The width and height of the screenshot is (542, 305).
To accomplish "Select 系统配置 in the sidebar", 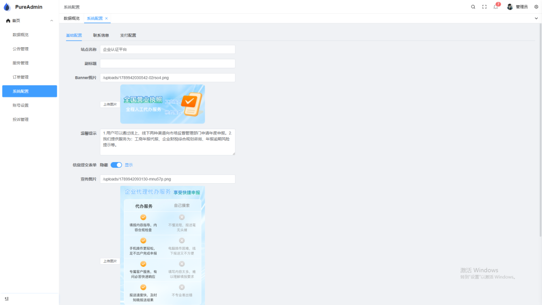I will 30,91.
